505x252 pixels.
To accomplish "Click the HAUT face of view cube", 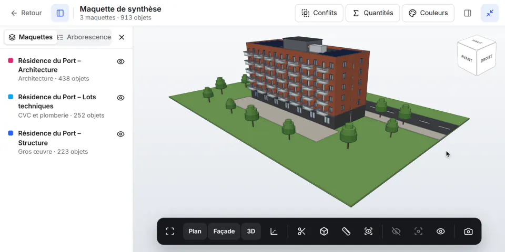I will [x=477, y=42].
